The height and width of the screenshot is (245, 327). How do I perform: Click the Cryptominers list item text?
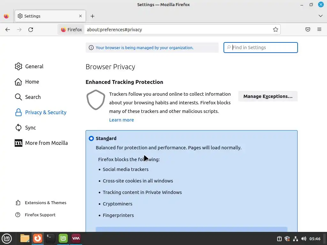point(118,204)
